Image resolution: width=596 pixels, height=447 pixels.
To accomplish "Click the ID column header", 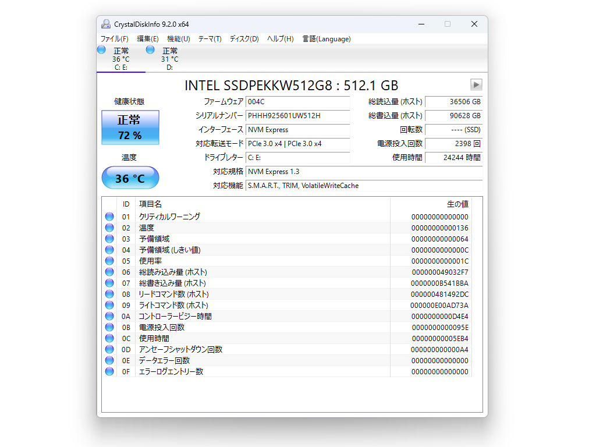I will 126,204.
